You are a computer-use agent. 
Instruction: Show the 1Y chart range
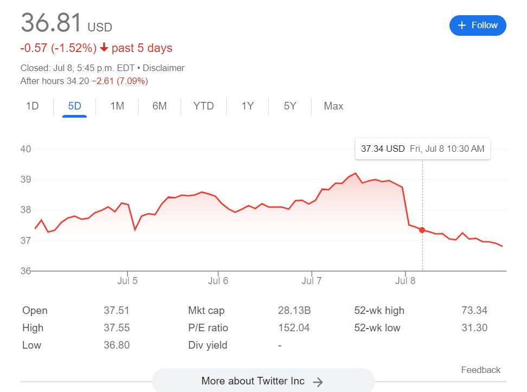[x=248, y=106]
